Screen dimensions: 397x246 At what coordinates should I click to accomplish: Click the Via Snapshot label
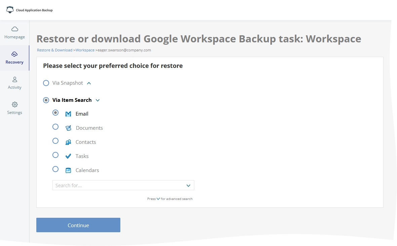pyautogui.click(x=68, y=83)
